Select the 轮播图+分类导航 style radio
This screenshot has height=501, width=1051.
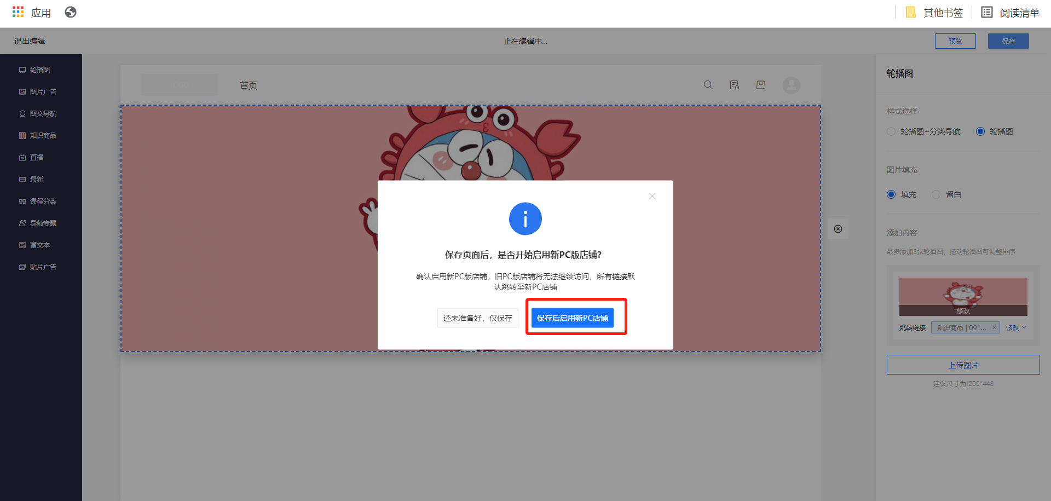pos(891,131)
